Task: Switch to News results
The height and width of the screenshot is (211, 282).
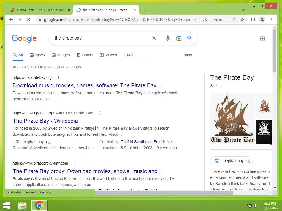Action: (x=37, y=55)
